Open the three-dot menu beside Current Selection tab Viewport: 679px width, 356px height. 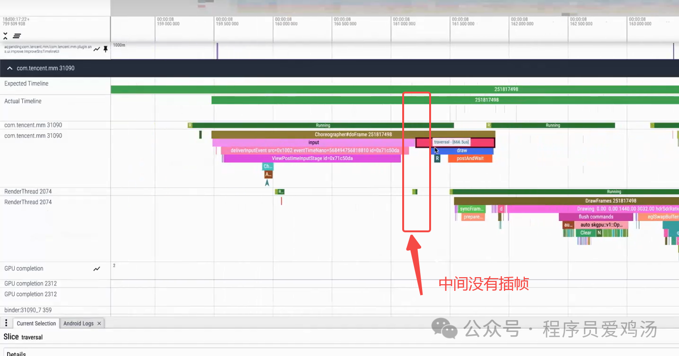tap(6, 322)
